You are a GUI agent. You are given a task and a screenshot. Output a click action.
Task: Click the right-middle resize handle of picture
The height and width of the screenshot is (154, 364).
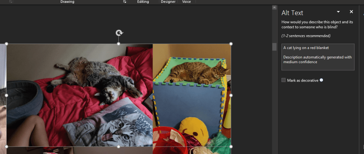[231, 95]
